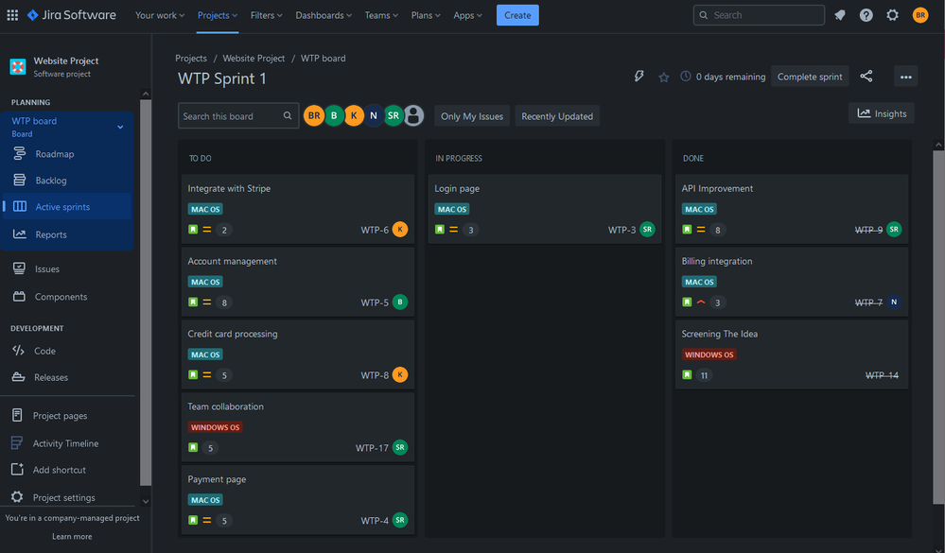Open the Projects dropdown menu
The height and width of the screenshot is (553, 945).
217,14
